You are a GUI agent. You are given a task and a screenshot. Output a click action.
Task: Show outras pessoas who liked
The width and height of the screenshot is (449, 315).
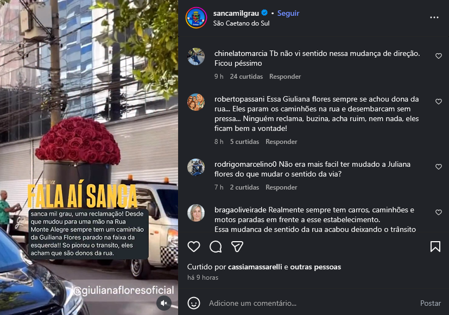[x=315, y=267]
